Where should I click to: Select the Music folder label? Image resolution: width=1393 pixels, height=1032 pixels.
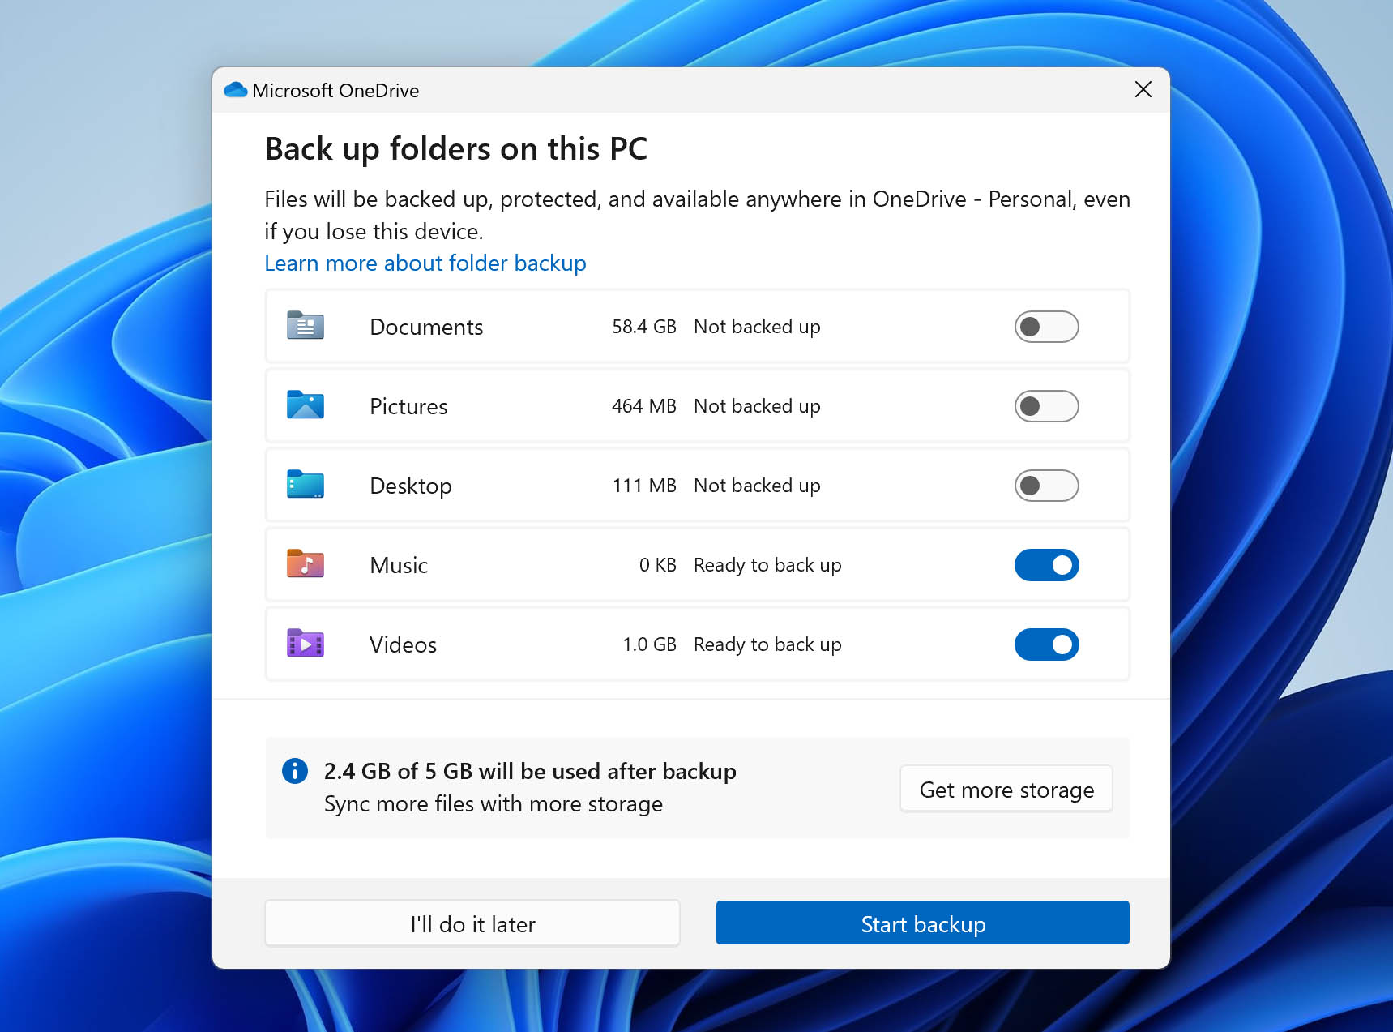click(399, 565)
